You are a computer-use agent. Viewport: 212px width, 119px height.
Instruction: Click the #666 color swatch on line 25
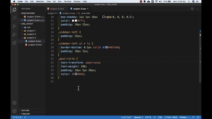76,74
